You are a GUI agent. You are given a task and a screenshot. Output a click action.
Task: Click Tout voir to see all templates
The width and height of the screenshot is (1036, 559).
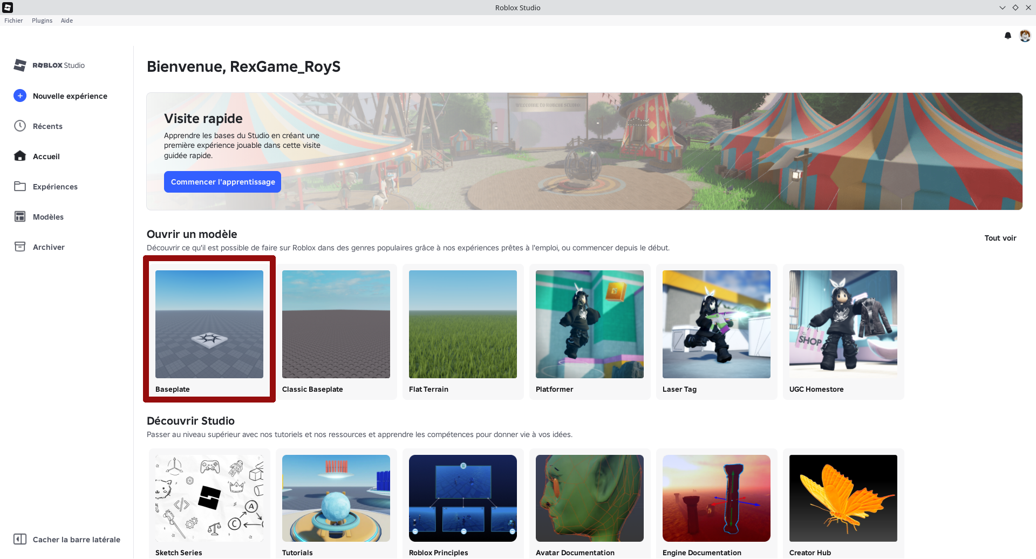pyautogui.click(x=1000, y=238)
